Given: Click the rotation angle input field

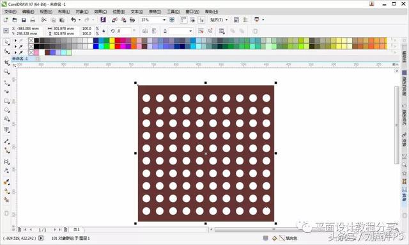Looking at the screenshot, I should [x=123, y=31].
